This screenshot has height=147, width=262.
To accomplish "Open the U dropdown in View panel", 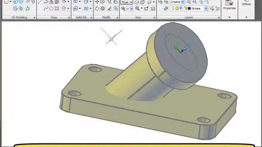I will pyautogui.click(x=131, y=9).
